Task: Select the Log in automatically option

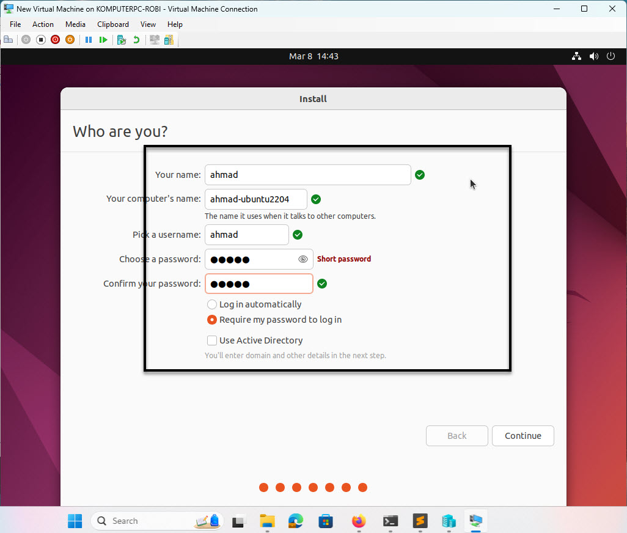Action: 211,304
